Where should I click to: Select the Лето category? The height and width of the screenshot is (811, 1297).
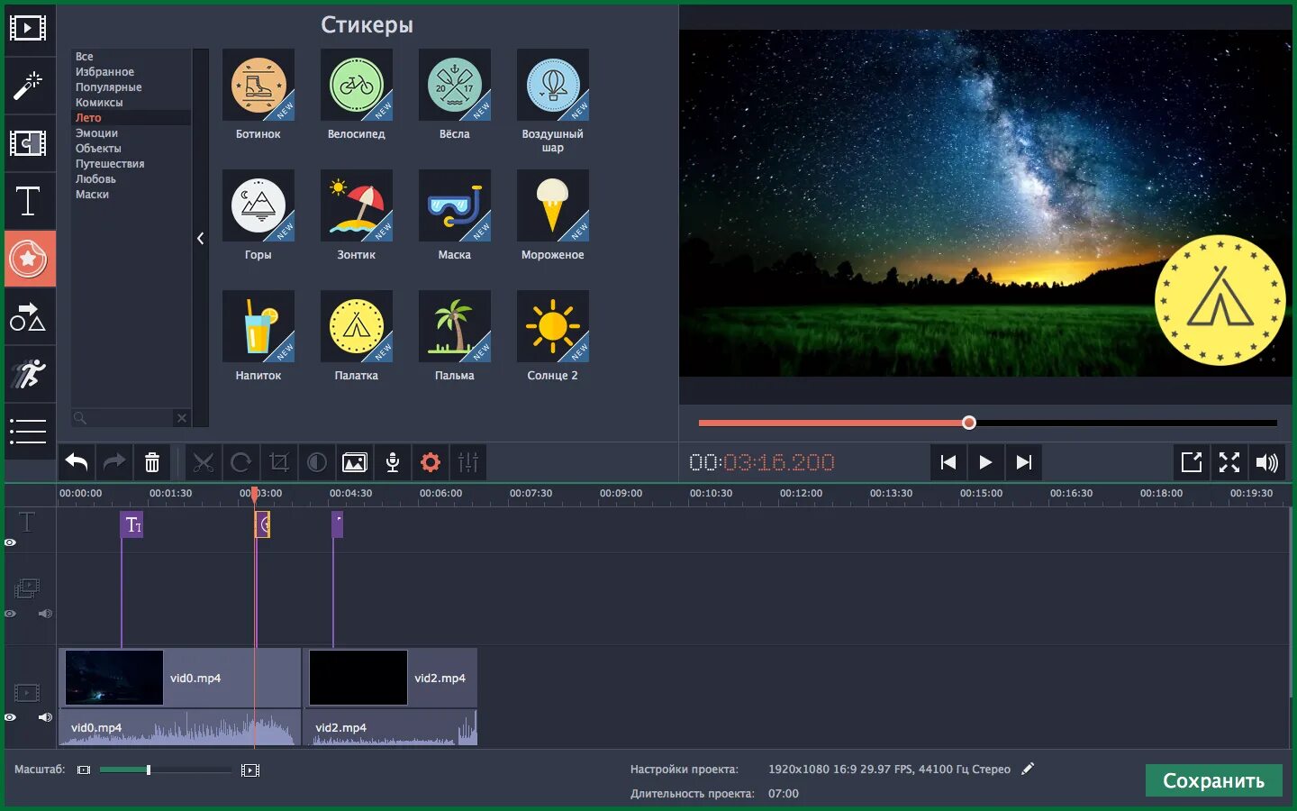click(88, 118)
